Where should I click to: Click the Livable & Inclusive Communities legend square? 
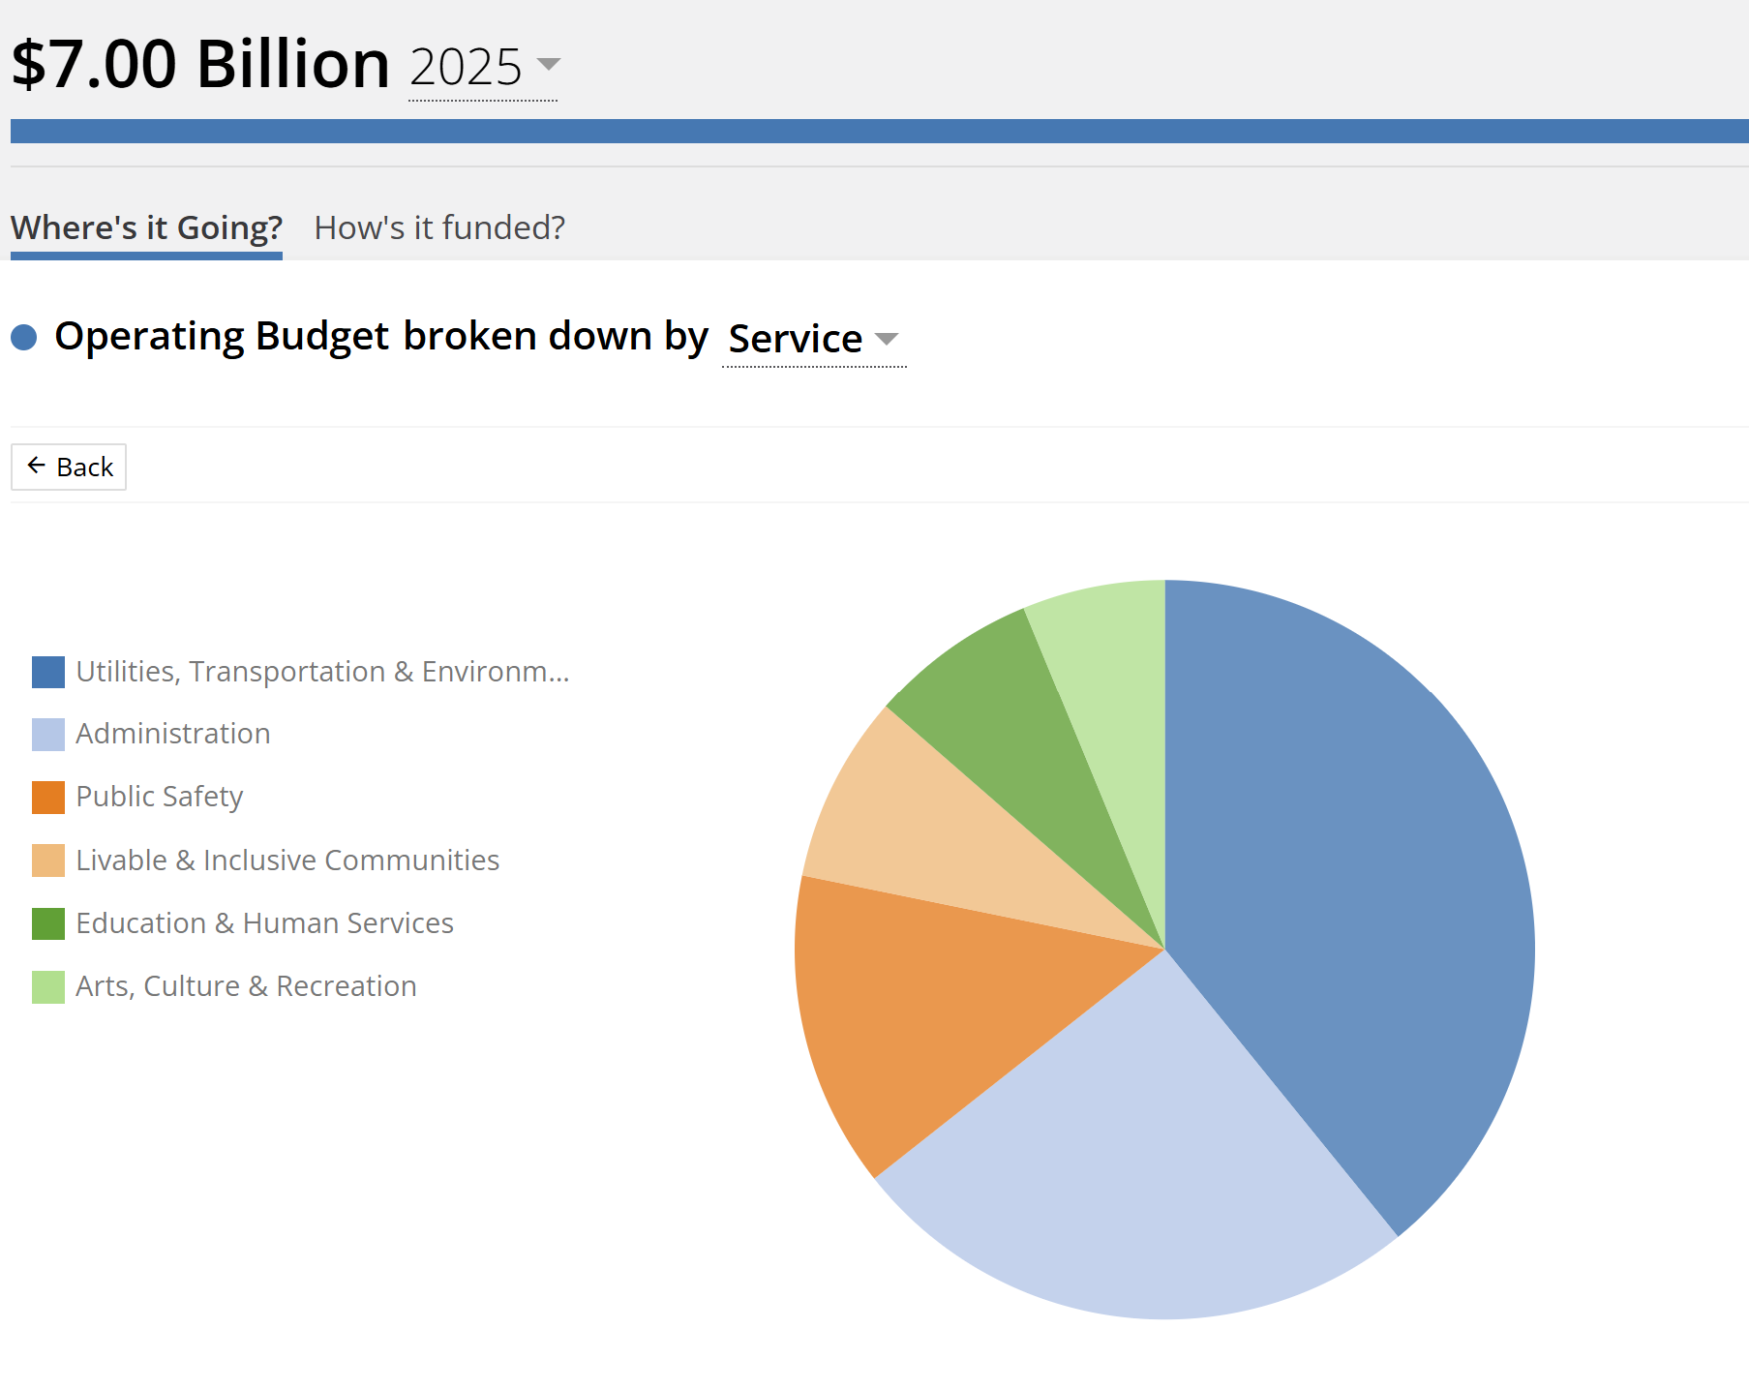pyautogui.click(x=48, y=861)
